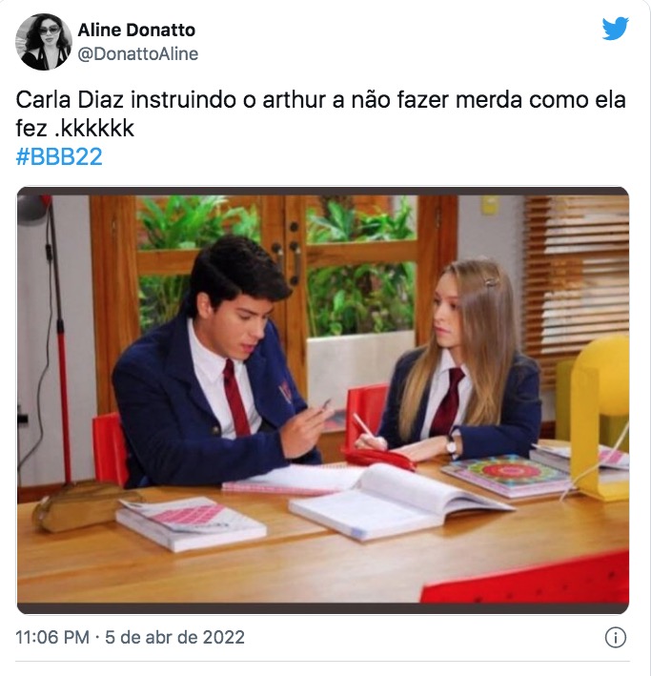Click the words Carla Diaz in tweet
Image resolution: width=651 pixels, height=676 pixels.
click(70, 100)
